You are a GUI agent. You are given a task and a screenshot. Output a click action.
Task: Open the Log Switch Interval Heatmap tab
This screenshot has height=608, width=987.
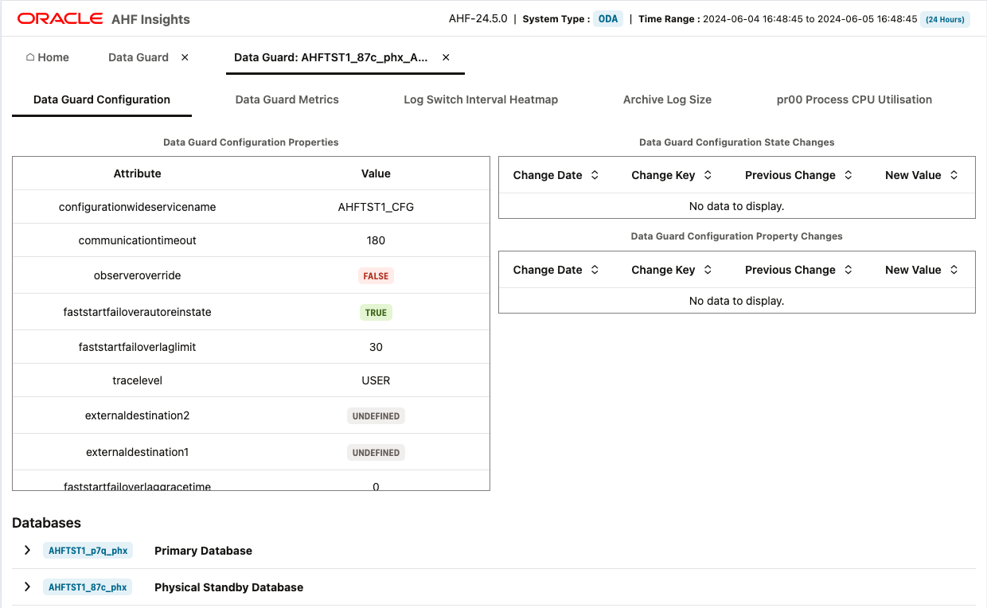pos(481,99)
